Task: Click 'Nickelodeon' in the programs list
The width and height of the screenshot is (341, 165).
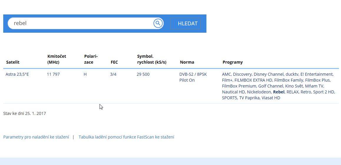Action: [259, 92]
